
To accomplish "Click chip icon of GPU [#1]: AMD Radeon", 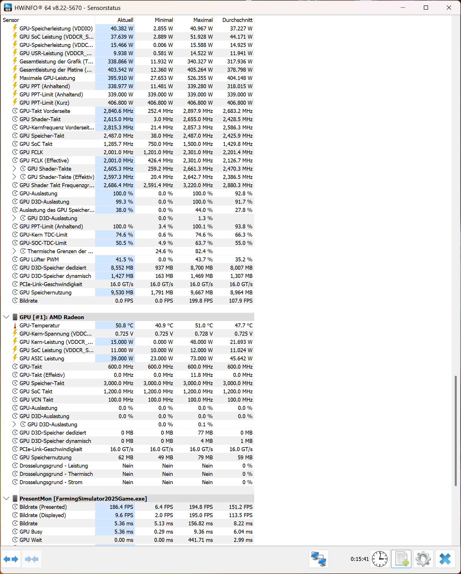I will click(15, 317).
